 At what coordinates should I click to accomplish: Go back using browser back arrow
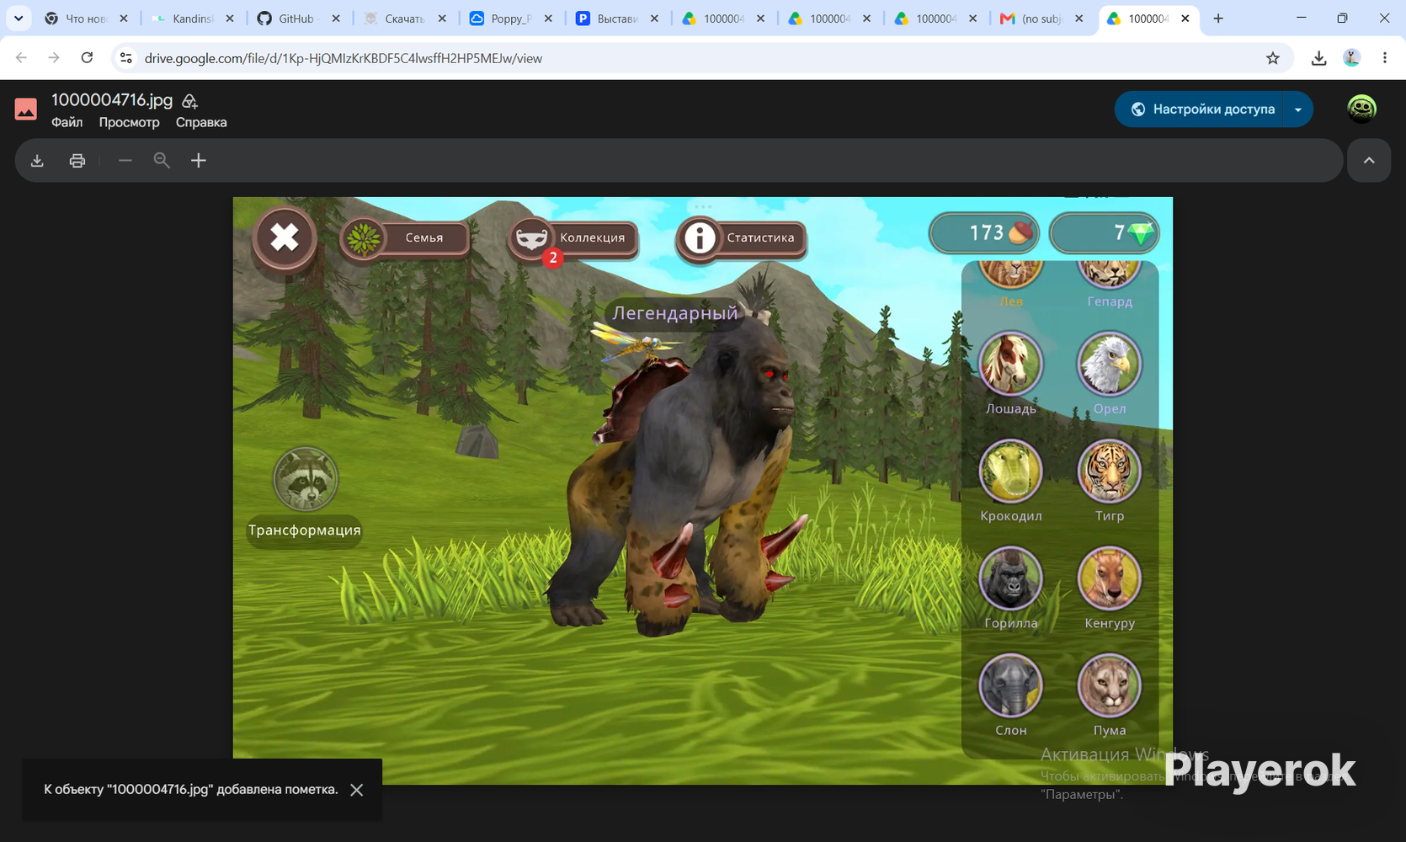pos(21,58)
